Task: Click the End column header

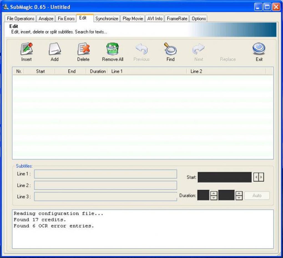Action: 70,71
